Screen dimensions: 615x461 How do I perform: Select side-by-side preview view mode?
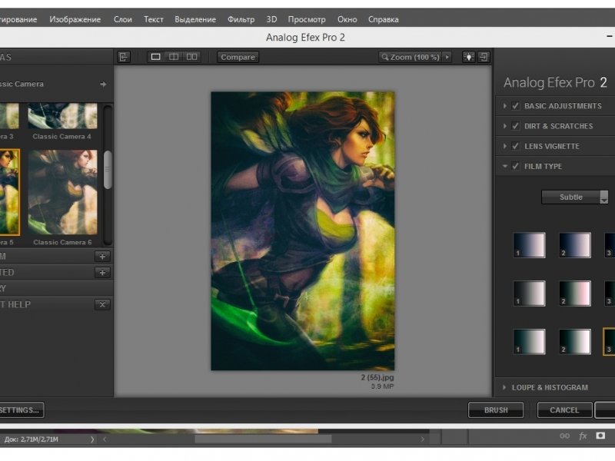191,57
